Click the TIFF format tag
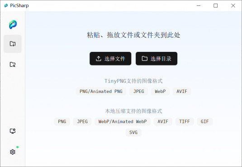 (x=185, y=121)
